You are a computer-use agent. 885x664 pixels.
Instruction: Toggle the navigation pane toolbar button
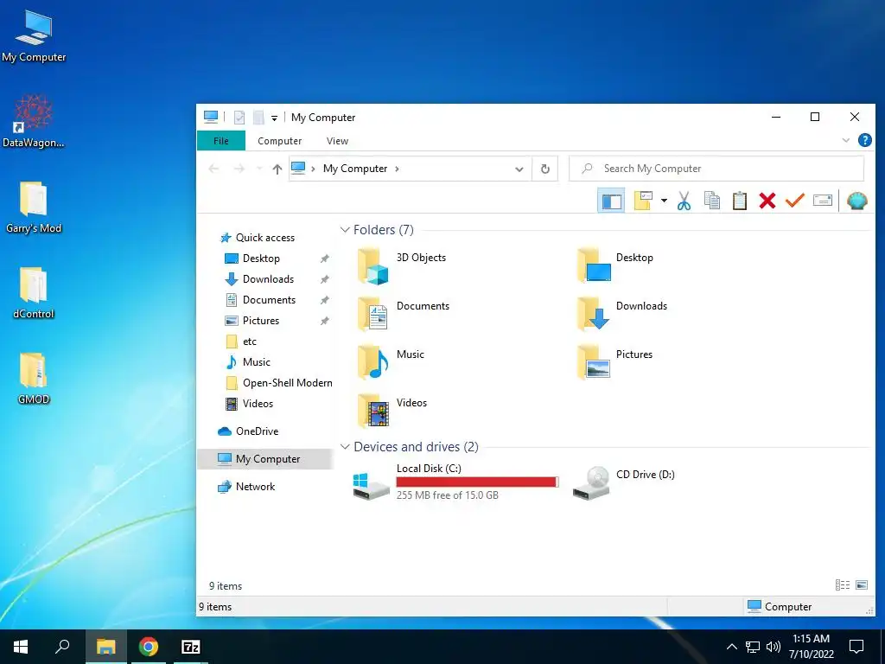(x=611, y=201)
